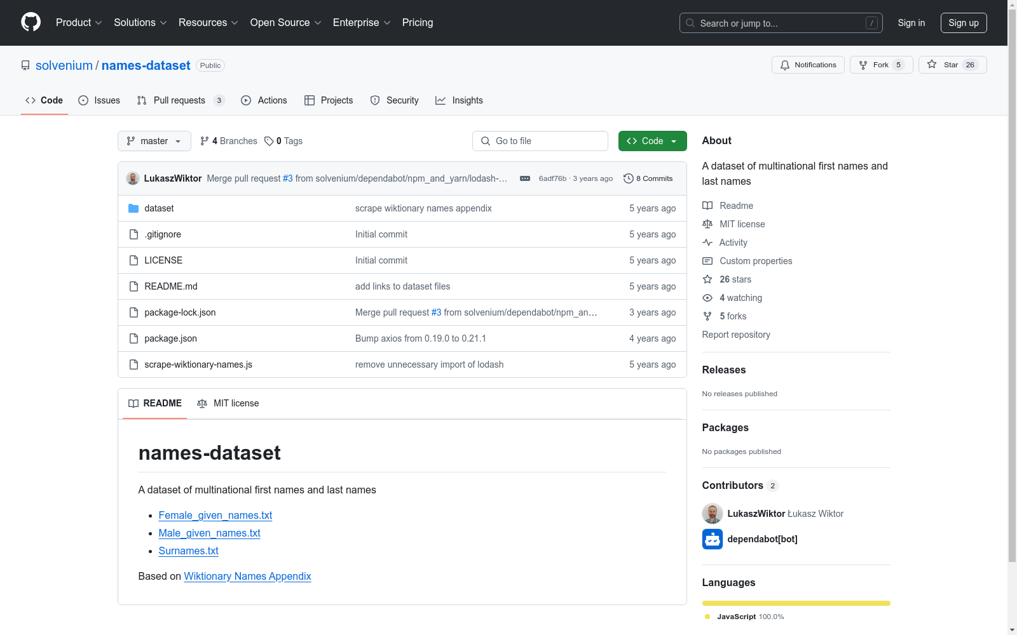
Task: Open the scrape-wiktionary-names.js file
Action: click(x=198, y=364)
